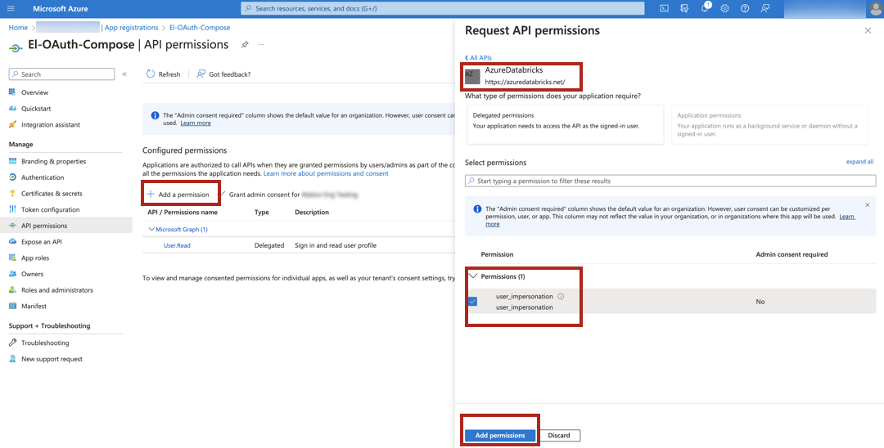884x448 pixels.
Task: Click the user account avatar
Action: click(x=875, y=8)
